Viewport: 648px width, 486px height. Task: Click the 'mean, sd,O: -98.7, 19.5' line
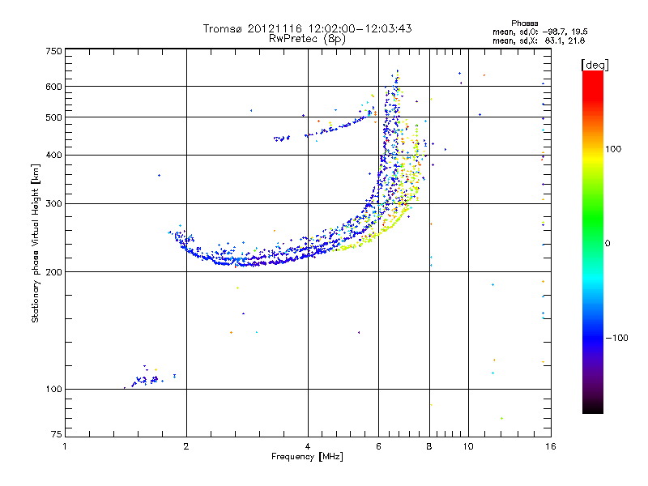coord(539,32)
